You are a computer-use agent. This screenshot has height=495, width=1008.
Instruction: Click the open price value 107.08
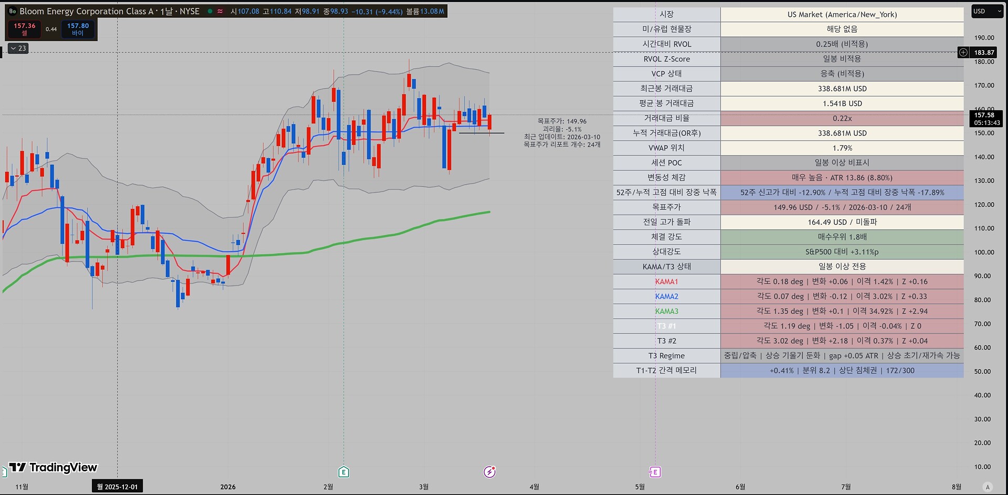tap(248, 11)
